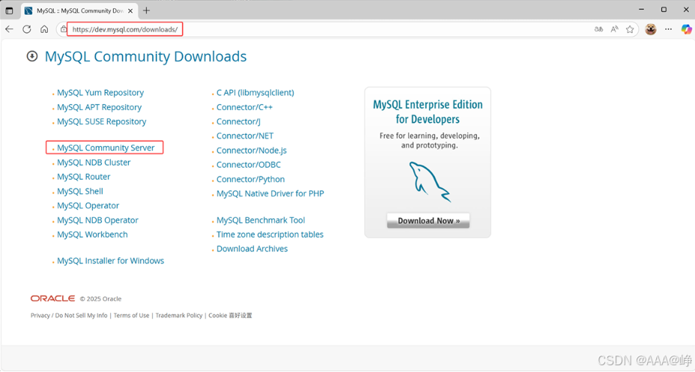The width and height of the screenshot is (695, 372).
Task: Open the browser Settings and more menu
Action: [x=668, y=29]
